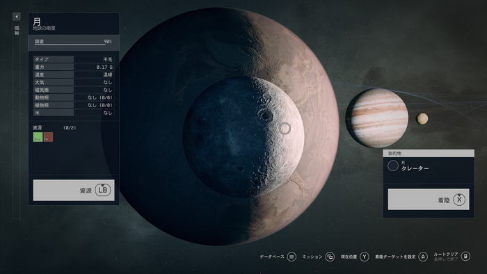
Task: Click the moon in the center
Action: click(x=243, y=137)
